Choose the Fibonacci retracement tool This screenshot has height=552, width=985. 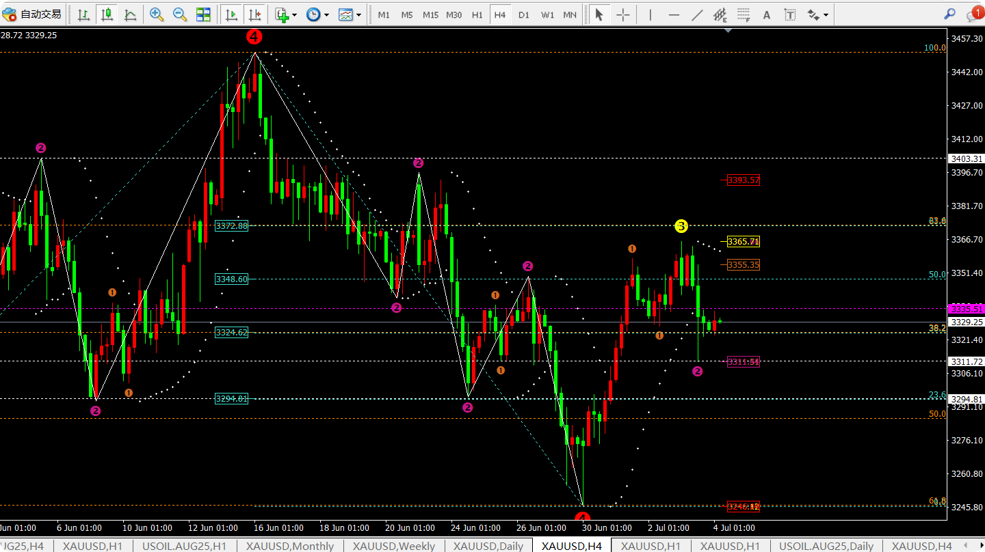point(744,14)
